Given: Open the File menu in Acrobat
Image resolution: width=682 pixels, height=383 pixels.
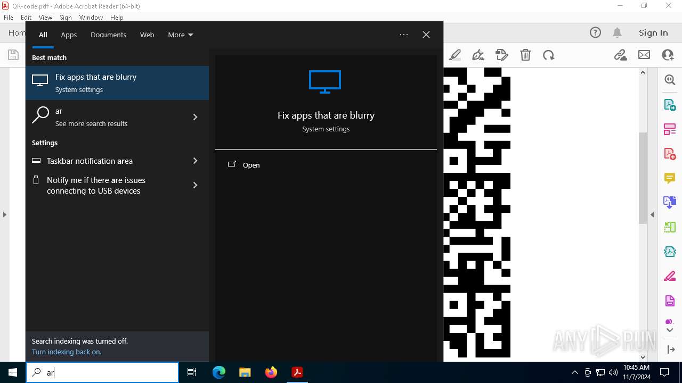Looking at the screenshot, I should (9, 18).
